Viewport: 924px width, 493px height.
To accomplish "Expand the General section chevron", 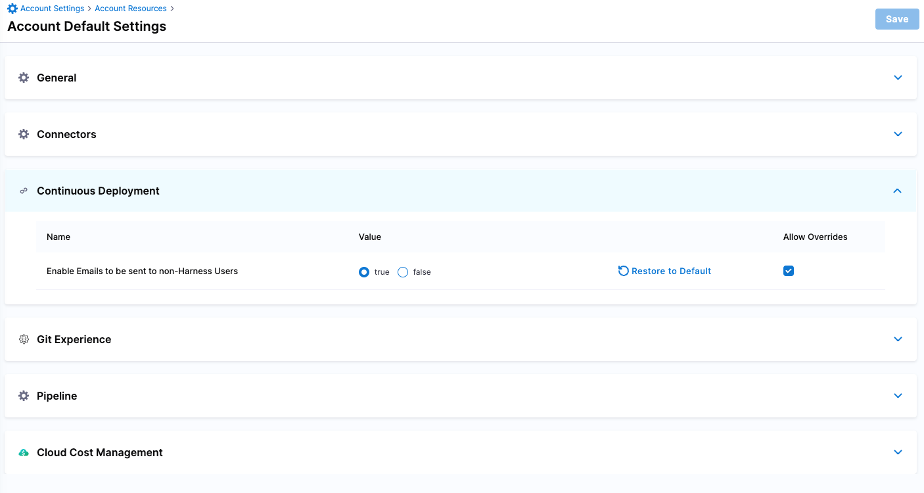I will tap(898, 78).
